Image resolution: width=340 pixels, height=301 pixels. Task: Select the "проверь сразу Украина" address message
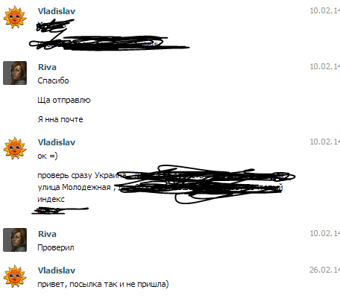[x=160, y=187]
